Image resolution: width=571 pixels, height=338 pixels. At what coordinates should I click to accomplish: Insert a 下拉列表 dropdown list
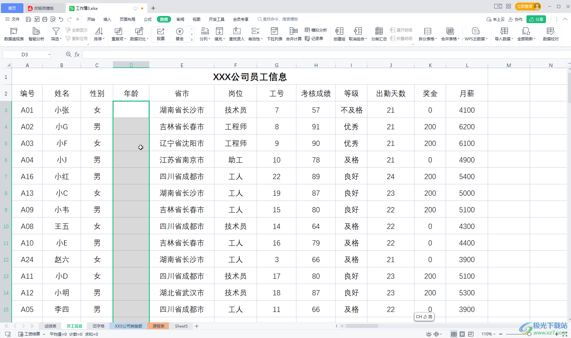point(275,34)
